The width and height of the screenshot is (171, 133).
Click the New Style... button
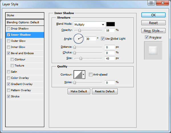pos(153,31)
